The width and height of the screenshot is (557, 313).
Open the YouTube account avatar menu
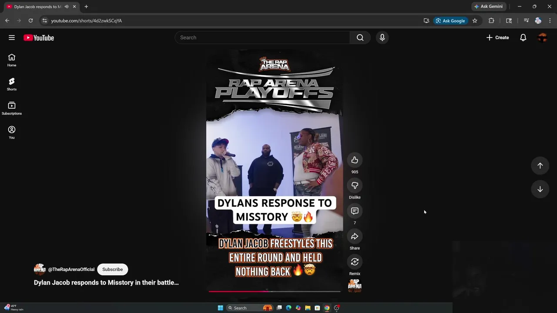pos(542,37)
